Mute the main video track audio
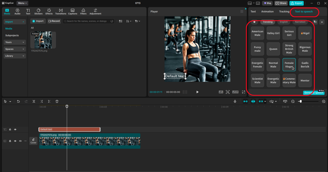The width and height of the screenshot is (328, 172). [20, 141]
